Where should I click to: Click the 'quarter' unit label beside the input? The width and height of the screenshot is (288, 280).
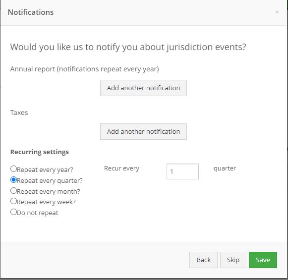tap(225, 168)
